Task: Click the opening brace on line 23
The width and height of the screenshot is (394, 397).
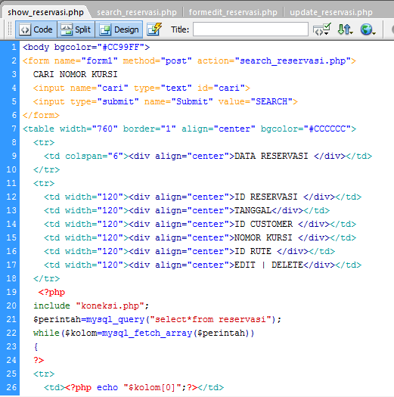Action: pyautogui.click(x=36, y=346)
